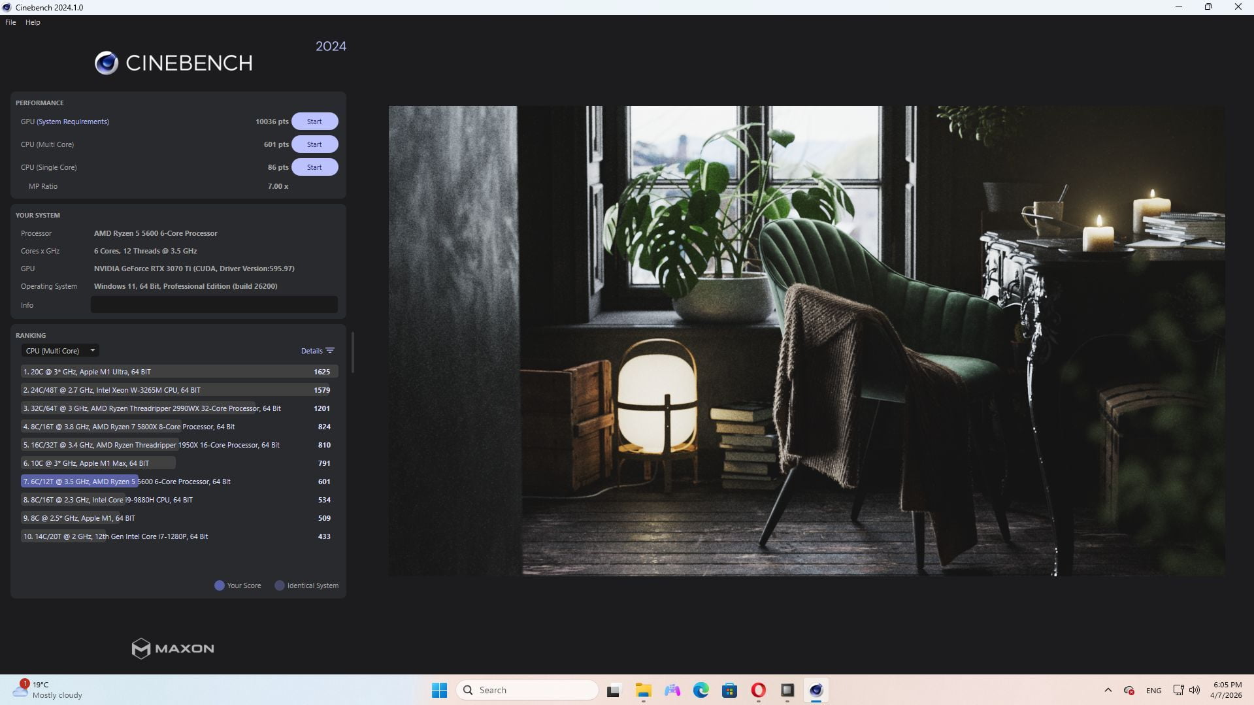Click the 6 Cores, 12 Threads text
The width and height of the screenshot is (1254, 705).
145,251
